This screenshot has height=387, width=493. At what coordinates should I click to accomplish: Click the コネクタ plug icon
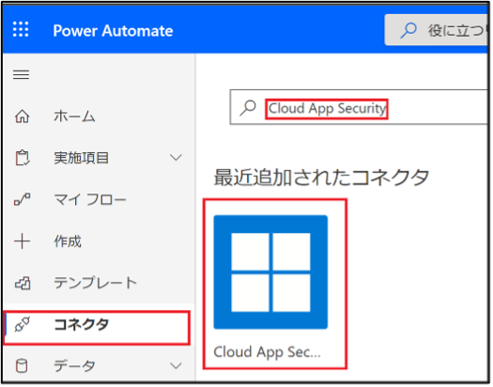(23, 325)
